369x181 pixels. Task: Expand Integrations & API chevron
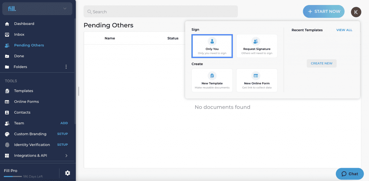tap(66, 155)
